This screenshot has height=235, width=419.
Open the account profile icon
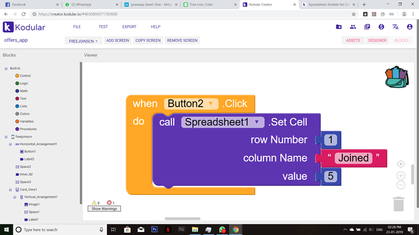pos(410,27)
